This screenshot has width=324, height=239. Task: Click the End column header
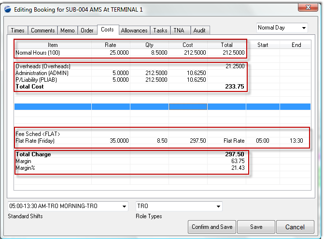[296, 45]
